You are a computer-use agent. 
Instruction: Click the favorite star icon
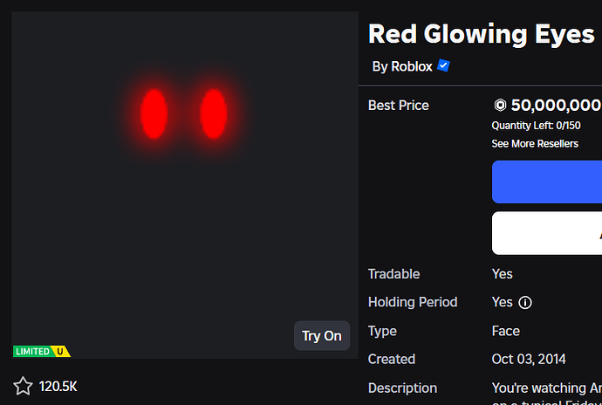[x=23, y=386]
